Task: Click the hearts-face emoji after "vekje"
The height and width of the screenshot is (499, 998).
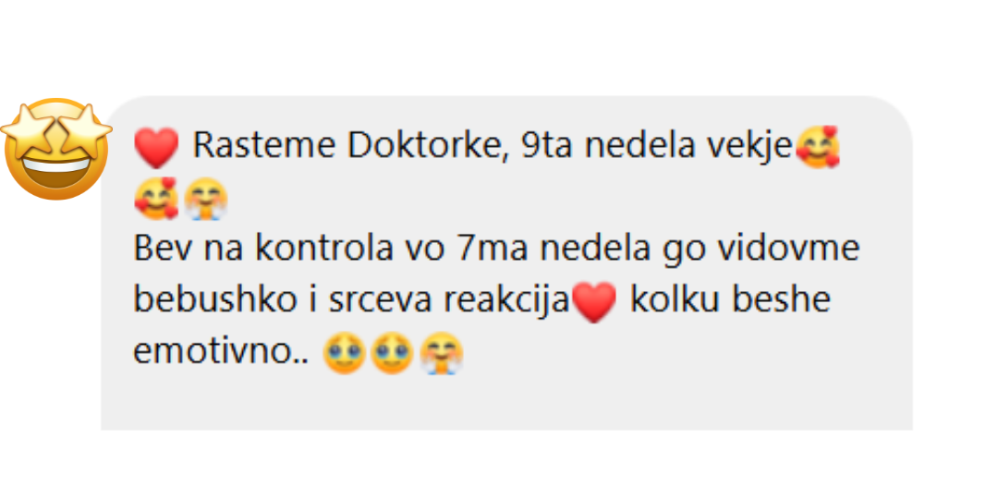Action: pyautogui.click(x=818, y=148)
